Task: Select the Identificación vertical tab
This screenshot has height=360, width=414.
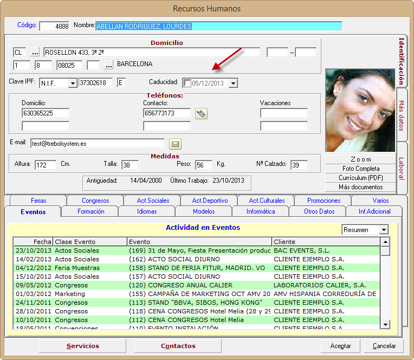Action: [402, 61]
